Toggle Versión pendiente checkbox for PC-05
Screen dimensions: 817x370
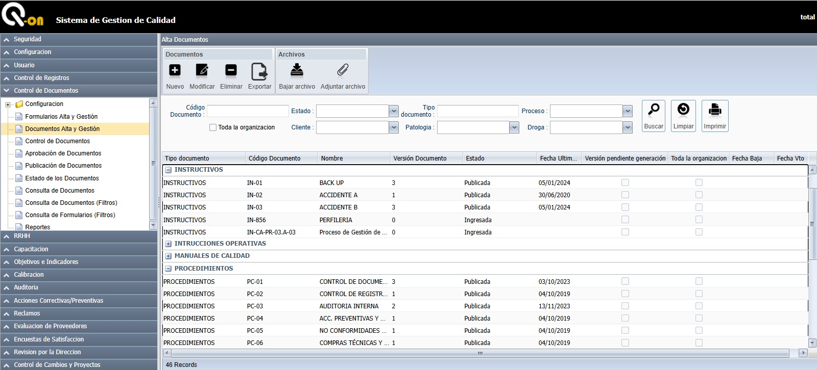pos(625,330)
